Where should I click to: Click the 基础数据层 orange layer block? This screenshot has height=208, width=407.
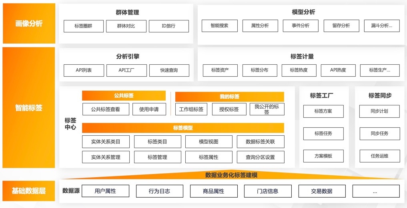tap(29, 191)
